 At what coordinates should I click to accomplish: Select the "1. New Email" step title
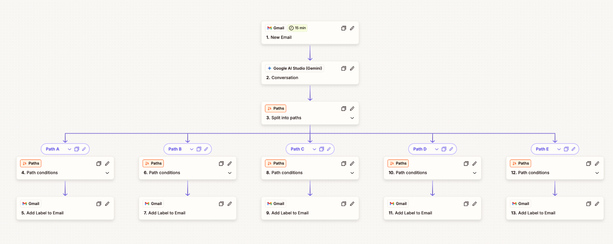tap(279, 37)
